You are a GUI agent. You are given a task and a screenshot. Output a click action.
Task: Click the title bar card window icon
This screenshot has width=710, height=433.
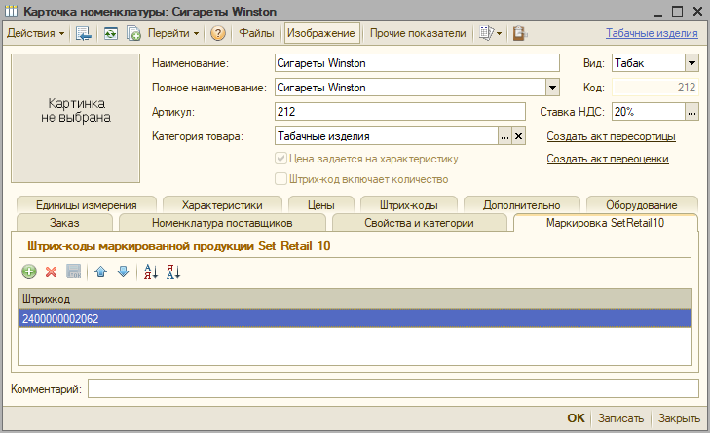12,11
